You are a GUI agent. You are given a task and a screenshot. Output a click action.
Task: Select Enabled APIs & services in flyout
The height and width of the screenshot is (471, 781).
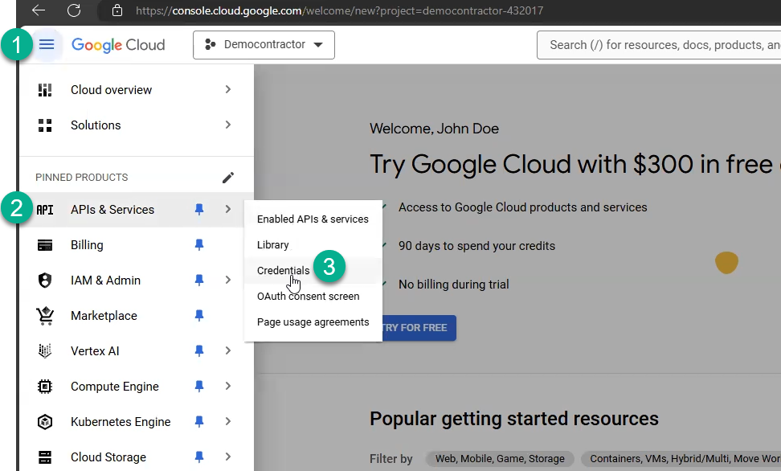pyautogui.click(x=313, y=219)
